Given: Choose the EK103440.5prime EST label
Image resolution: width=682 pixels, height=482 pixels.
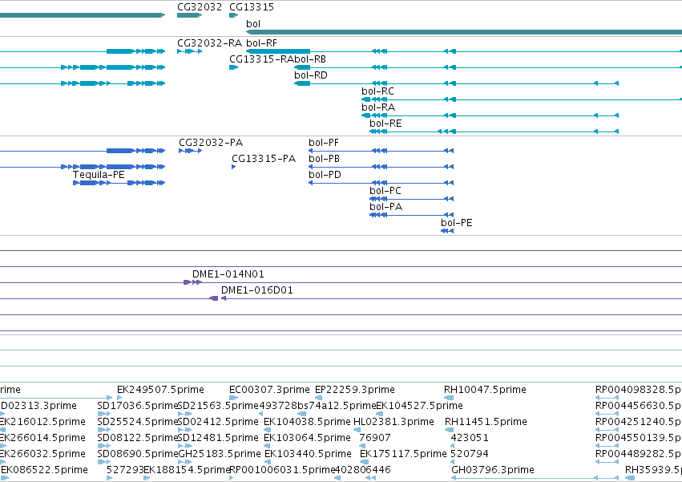Looking at the screenshot, I should (308, 454).
